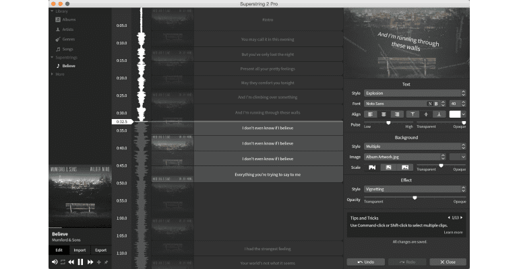Click the Effect Opacity slider handle
The image size is (519, 269).
click(x=415, y=198)
